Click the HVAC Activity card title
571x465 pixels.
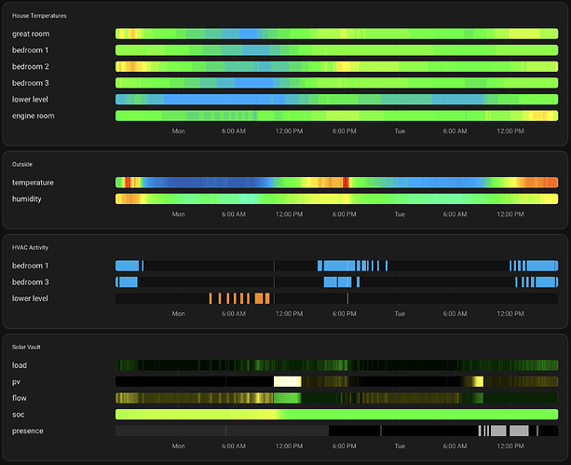pyautogui.click(x=30, y=248)
